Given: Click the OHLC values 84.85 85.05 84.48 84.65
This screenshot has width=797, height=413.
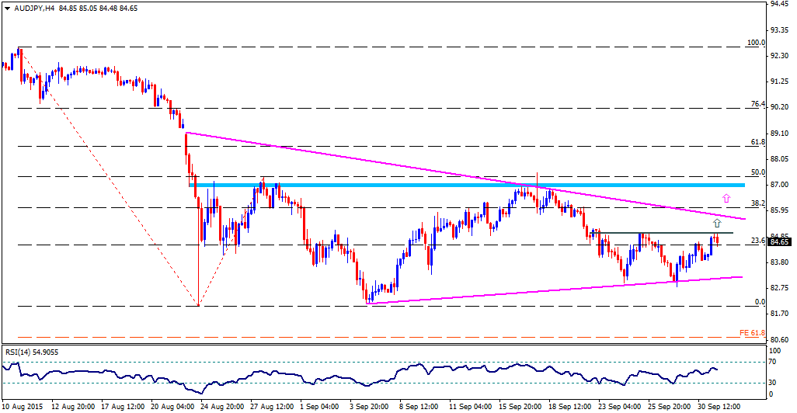Looking at the screenshot, I should click(98, 8).
